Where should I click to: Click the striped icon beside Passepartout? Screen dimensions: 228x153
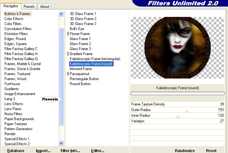point(68,74)
